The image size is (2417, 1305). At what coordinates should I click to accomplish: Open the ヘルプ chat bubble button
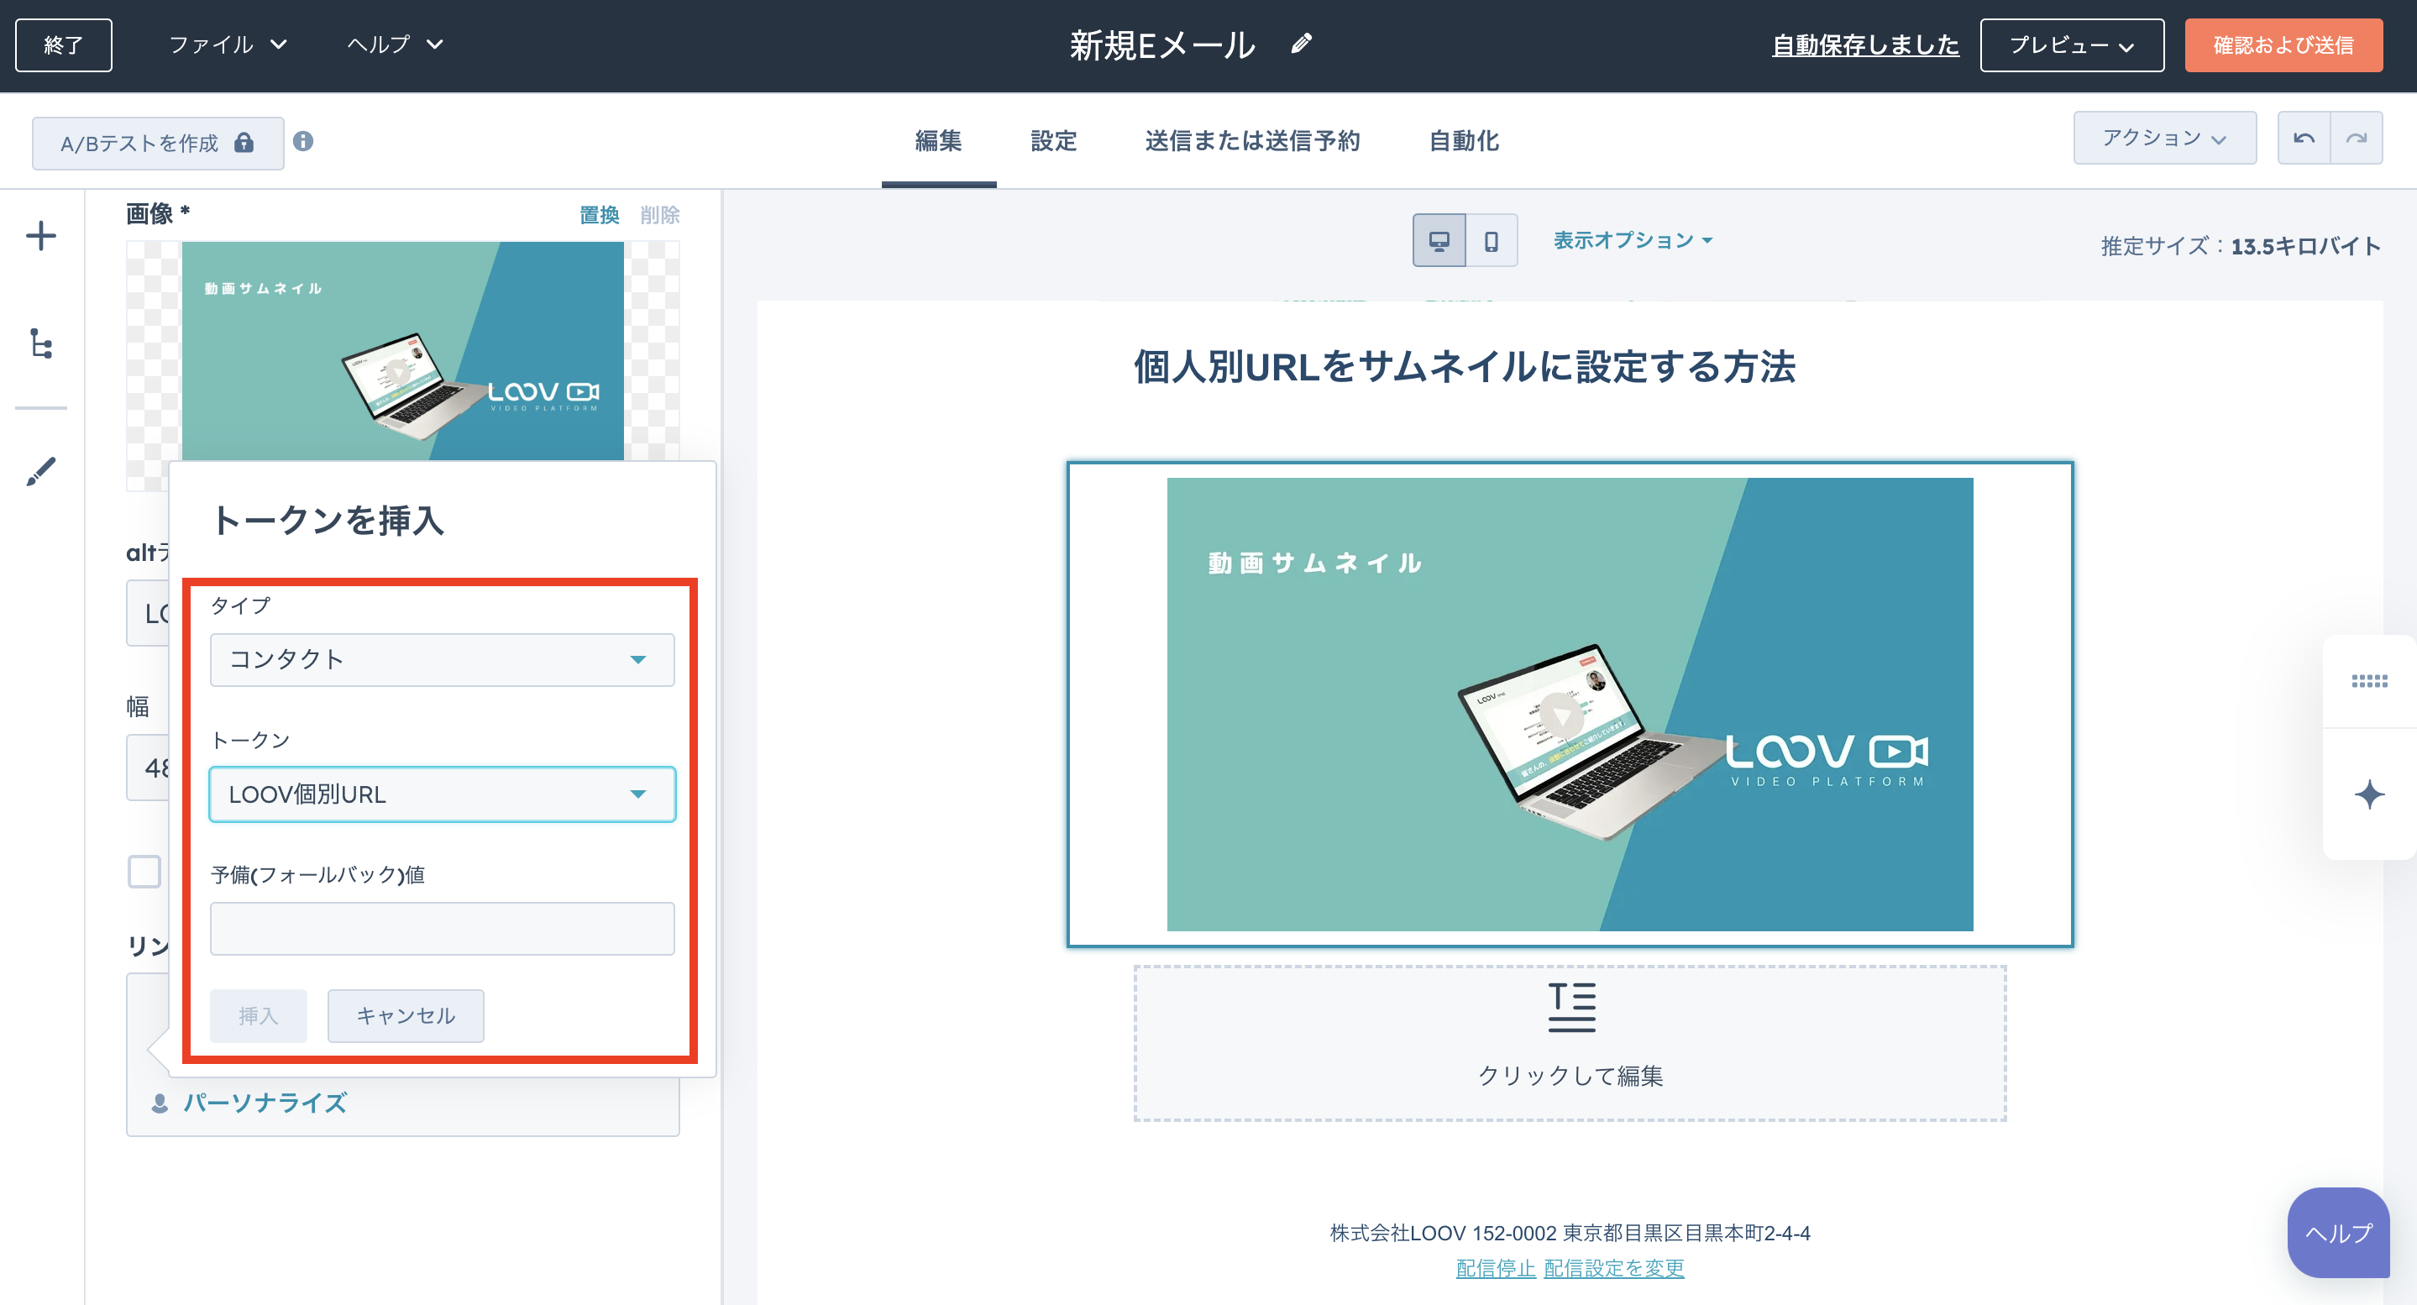(2339, 1232)
